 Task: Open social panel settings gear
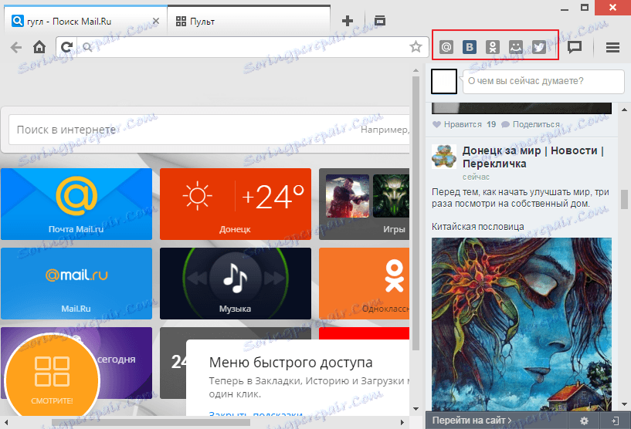(x=584, y=421)
